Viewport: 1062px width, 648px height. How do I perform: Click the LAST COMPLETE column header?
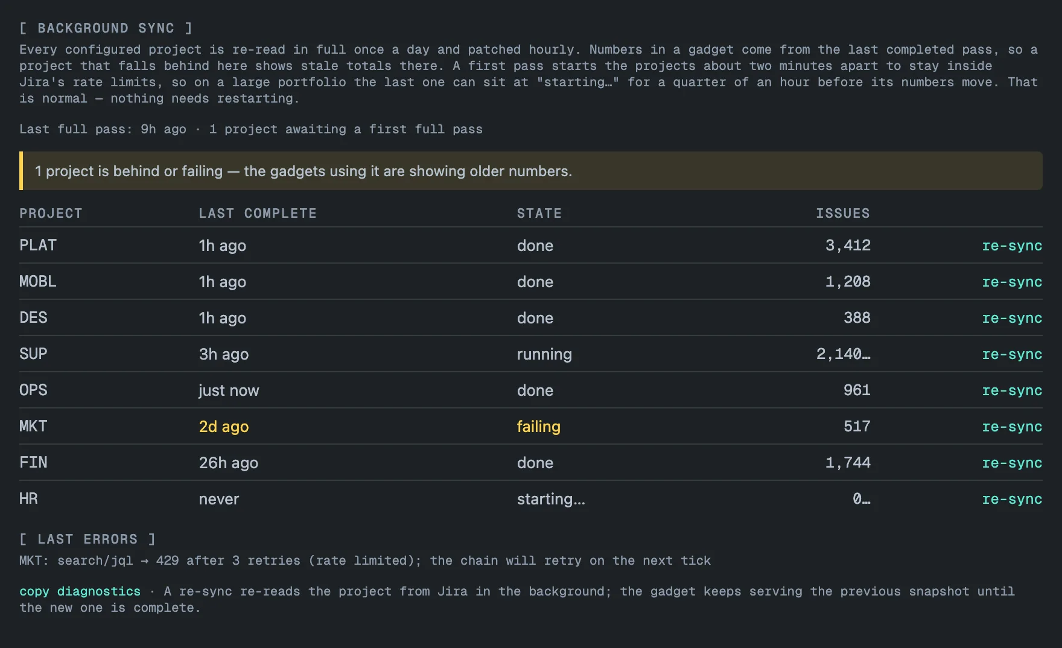point(258,213)
